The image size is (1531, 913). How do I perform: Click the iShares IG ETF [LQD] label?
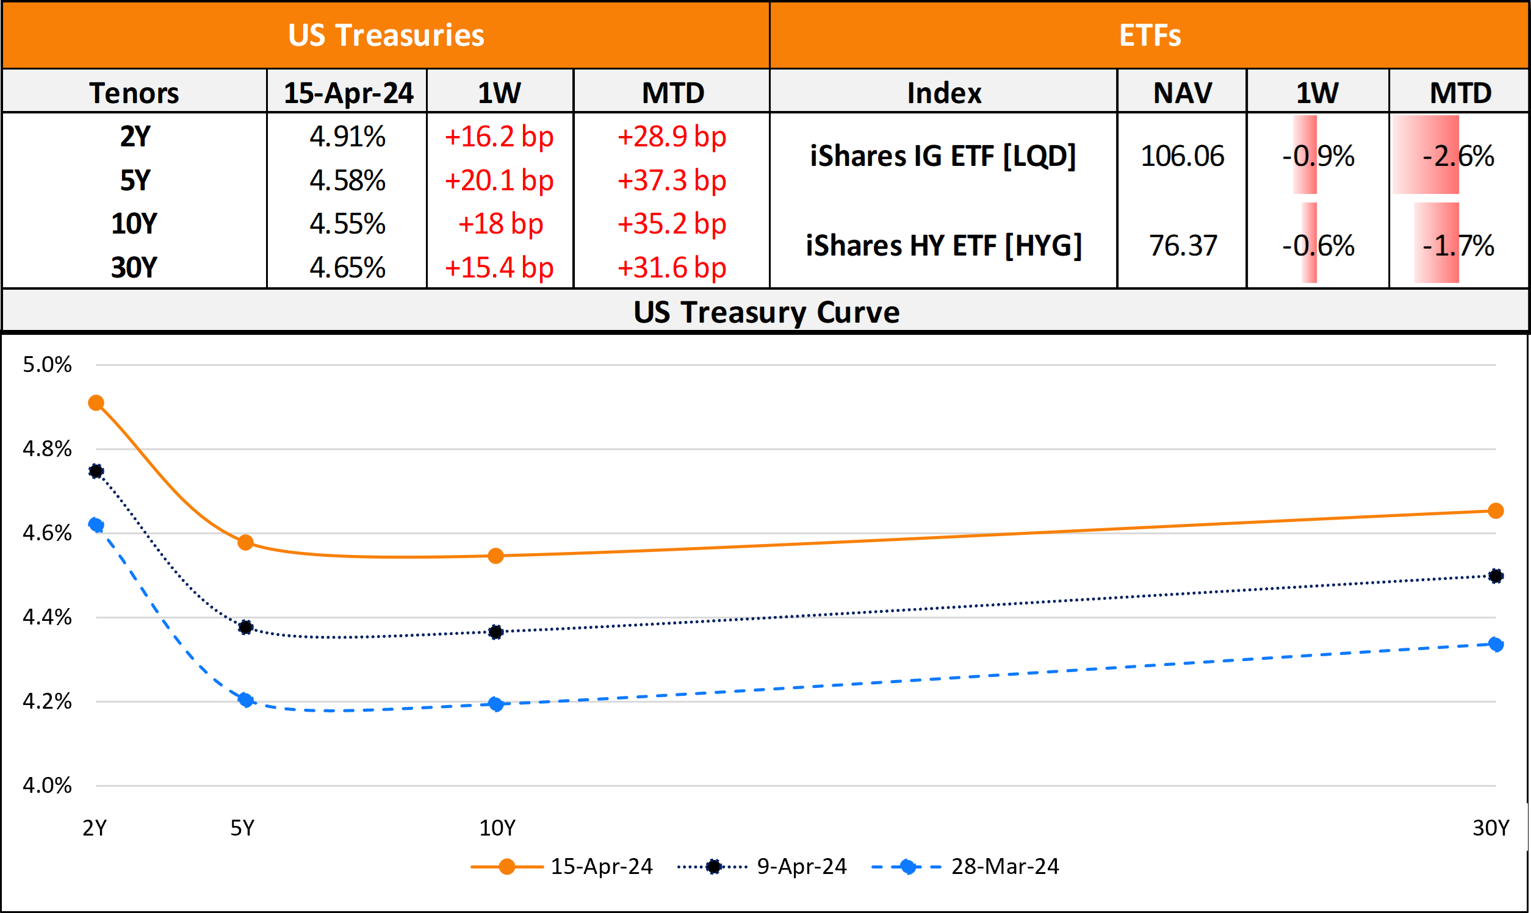point(943,156)
